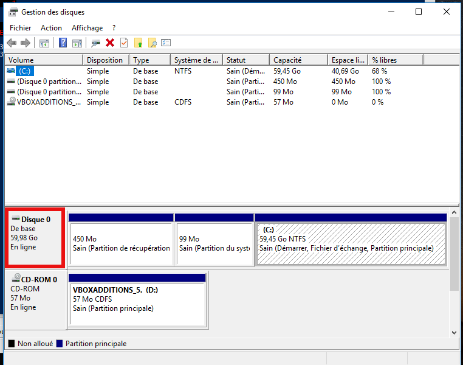Sort list by the Capacité column header
This screenshot has height=365, width=463.
298,60
